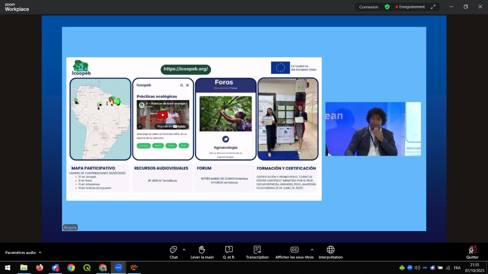Open the Chat panel
This screenshot has height=274, width=488.
pyautogui.click(x=174, y=252)
